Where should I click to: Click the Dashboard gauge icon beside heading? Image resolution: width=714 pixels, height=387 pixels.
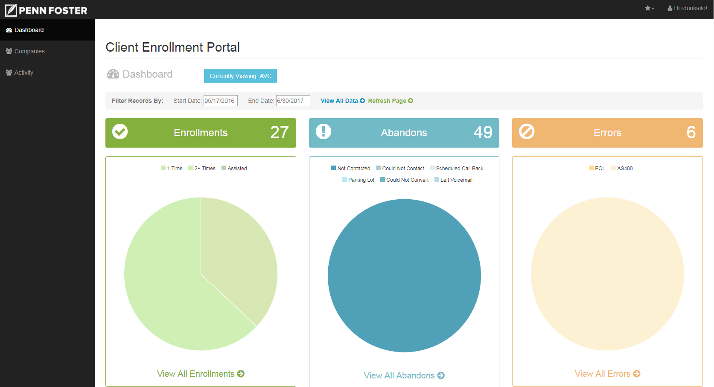click(x=113, y=74)
